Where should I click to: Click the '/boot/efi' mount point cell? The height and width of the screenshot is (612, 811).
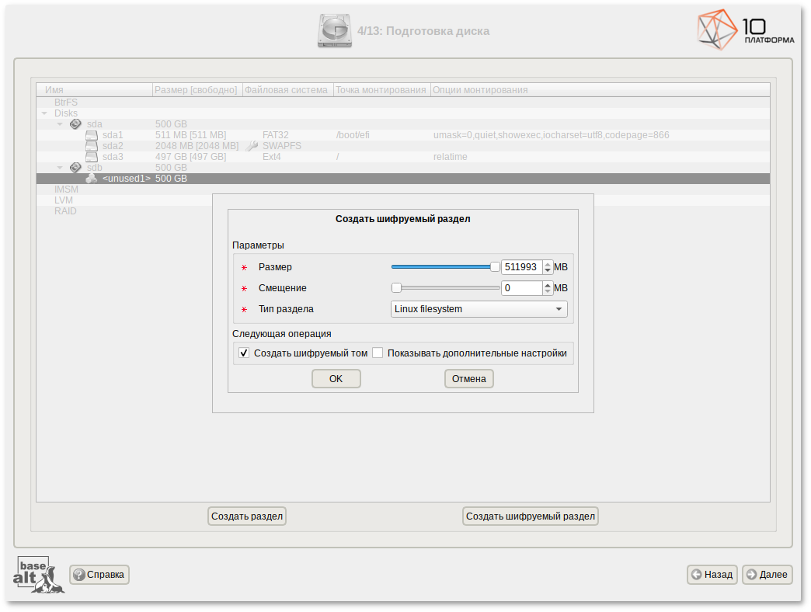click(x=353, y=135)
